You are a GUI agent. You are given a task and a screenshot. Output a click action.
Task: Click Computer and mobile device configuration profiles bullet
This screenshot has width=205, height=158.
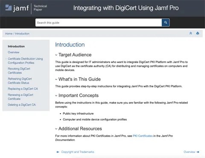95,120
